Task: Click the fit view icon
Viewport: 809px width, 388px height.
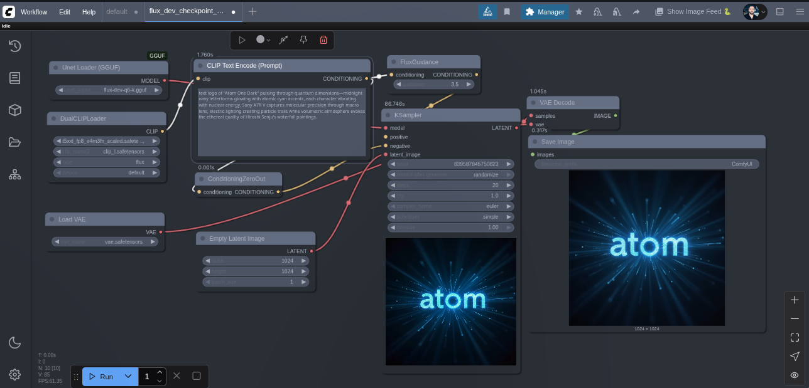Action: [795, 338]
